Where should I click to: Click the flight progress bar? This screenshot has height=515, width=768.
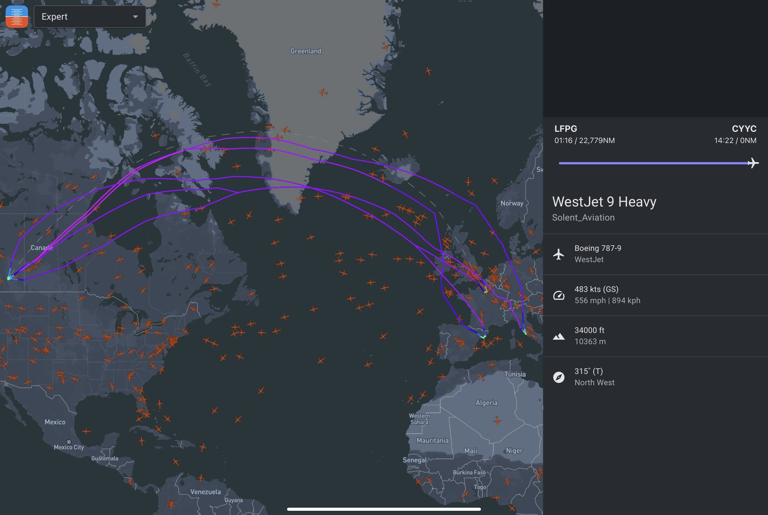(654, 163)
